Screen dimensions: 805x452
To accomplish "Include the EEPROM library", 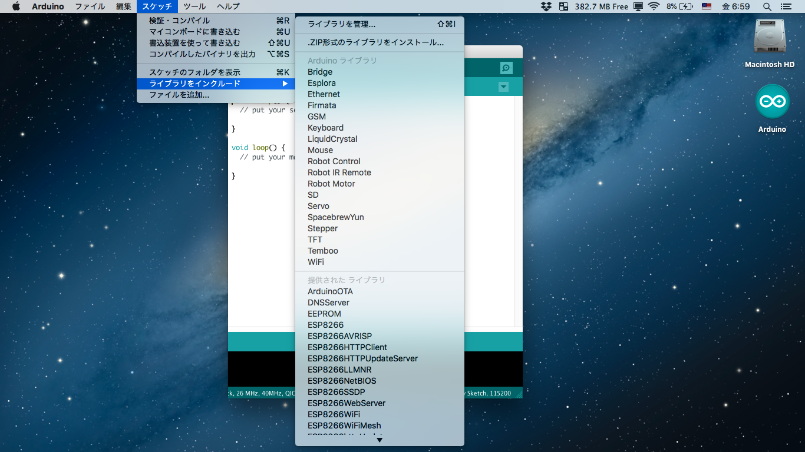I will pyautogui.click(x=380, y=314).
